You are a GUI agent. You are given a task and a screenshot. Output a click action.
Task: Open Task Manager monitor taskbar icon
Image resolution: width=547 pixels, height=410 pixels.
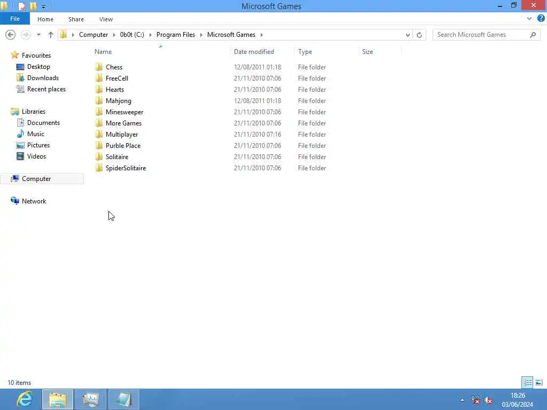[x=91, y=399]
